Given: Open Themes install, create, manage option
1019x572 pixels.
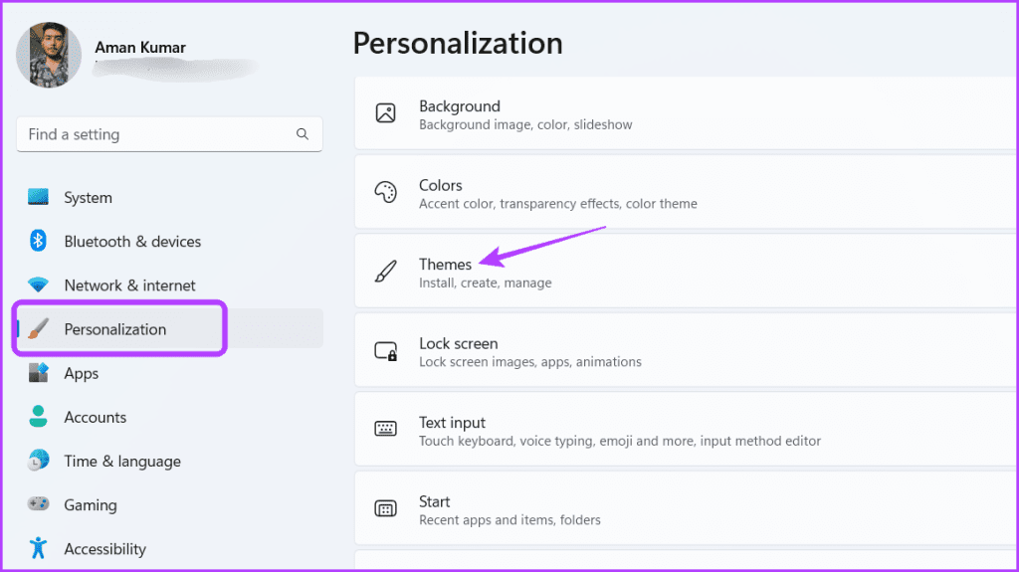Looking at the screenshot, I should (x=687, y=271).
